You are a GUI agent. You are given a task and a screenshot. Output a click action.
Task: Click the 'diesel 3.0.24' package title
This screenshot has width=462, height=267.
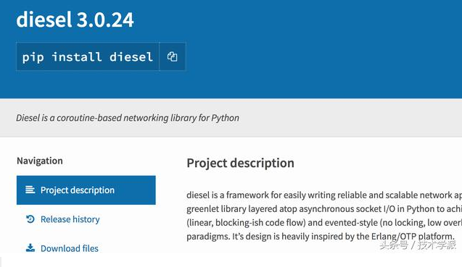pyautogui.click(x=75, y=20)
